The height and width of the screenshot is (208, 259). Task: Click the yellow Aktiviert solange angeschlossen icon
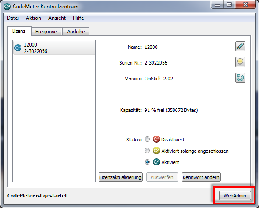click(156, 151)
